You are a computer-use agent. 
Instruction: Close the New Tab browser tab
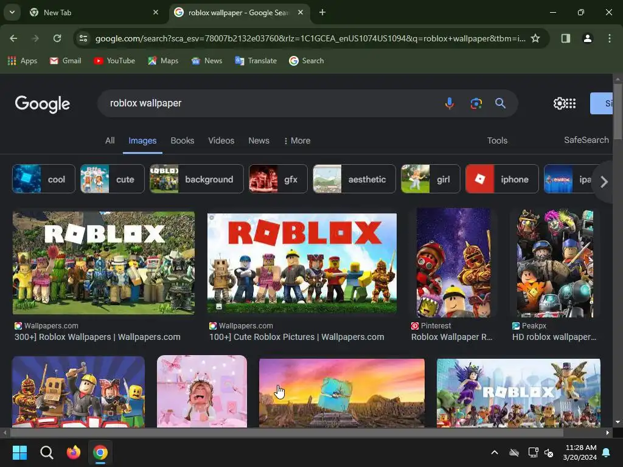pos(156,12)
